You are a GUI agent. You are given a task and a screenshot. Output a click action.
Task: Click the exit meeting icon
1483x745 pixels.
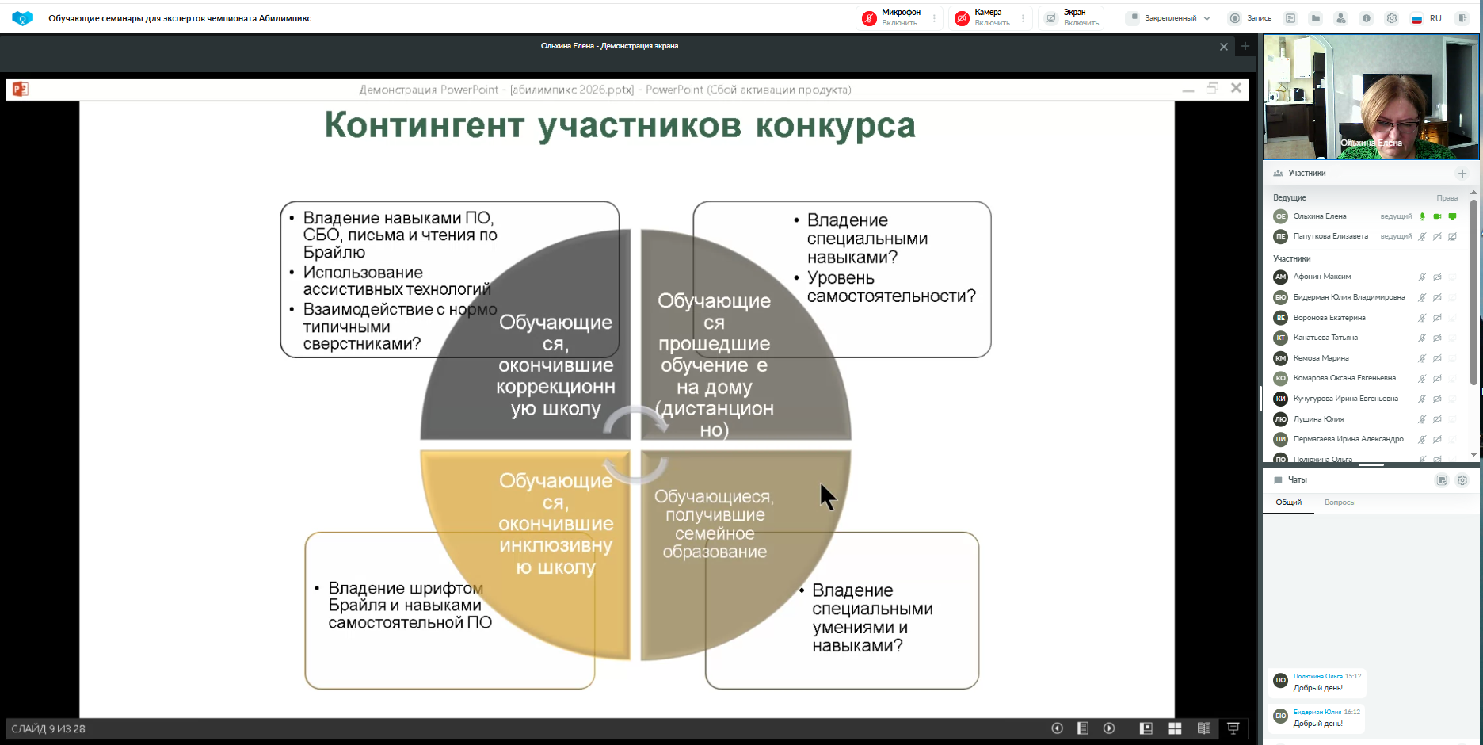[1462, 18]
